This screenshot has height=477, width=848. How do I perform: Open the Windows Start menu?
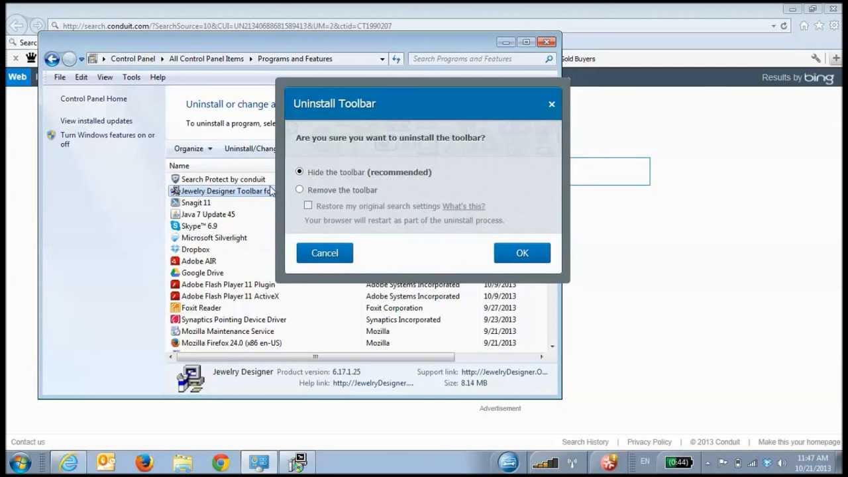21,462
